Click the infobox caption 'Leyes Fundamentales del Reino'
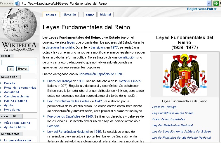The image size is (221, 143). 185,101
